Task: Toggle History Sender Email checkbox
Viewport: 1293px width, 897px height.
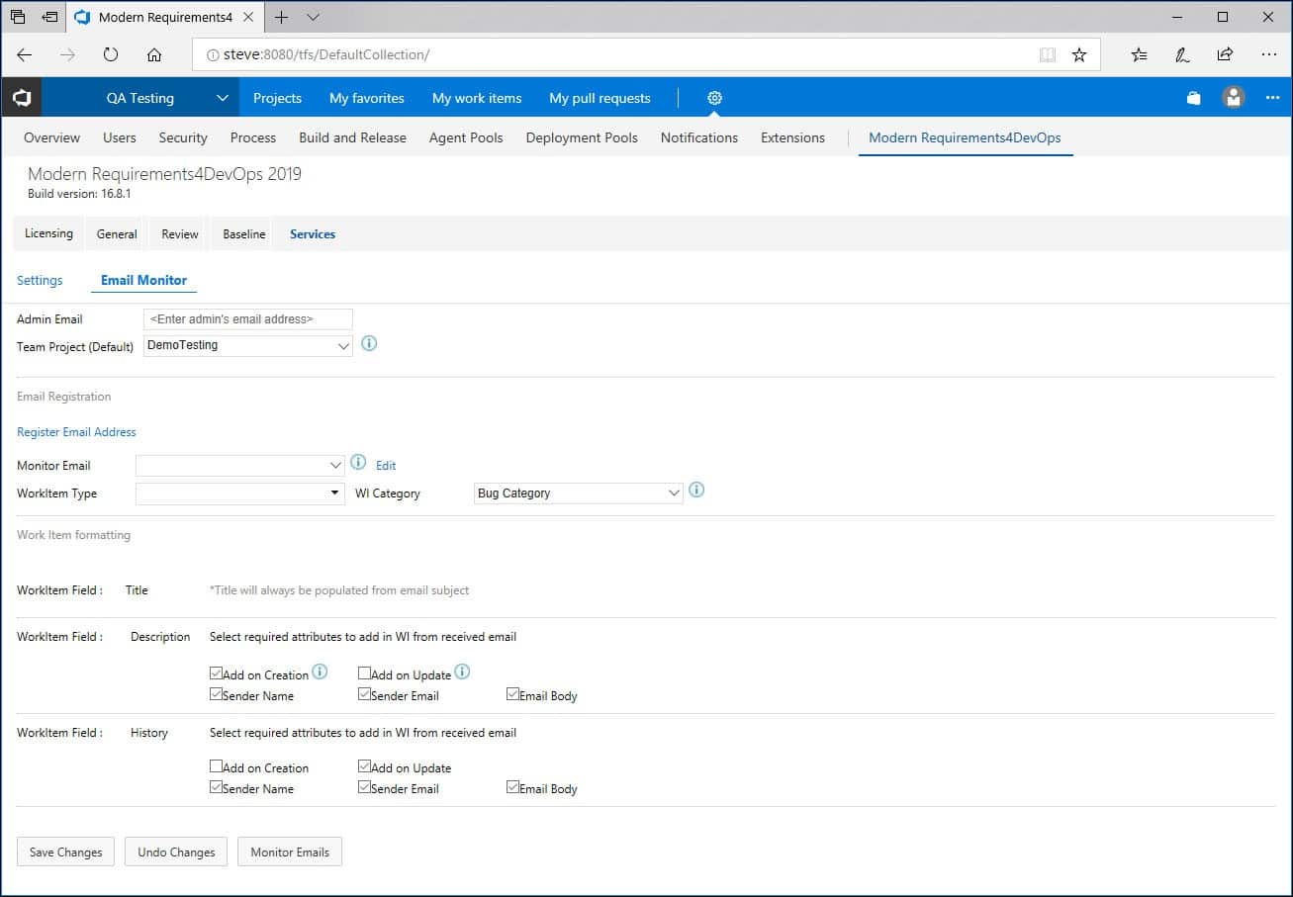Action: tap(364, 787)
